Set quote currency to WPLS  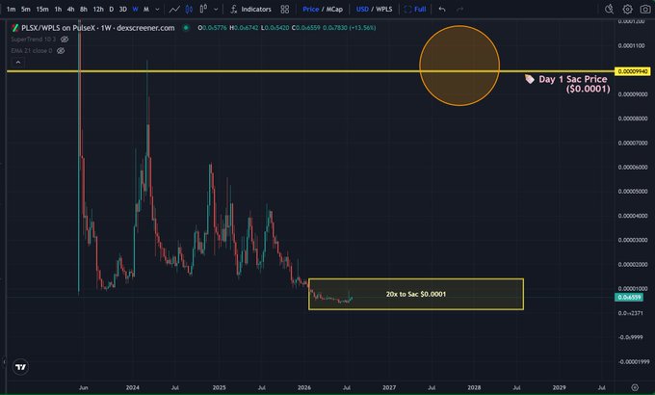coord(384,9)
